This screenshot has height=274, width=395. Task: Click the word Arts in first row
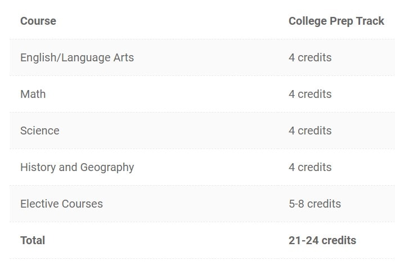(123, 58)
